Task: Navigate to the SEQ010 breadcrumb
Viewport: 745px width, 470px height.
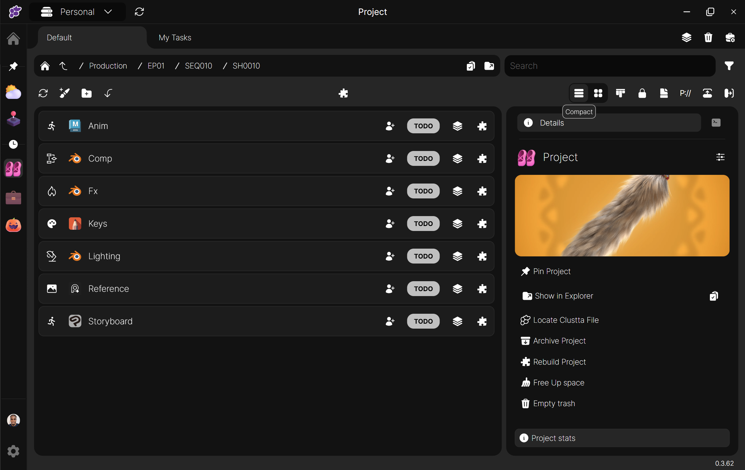Action: 198,66
